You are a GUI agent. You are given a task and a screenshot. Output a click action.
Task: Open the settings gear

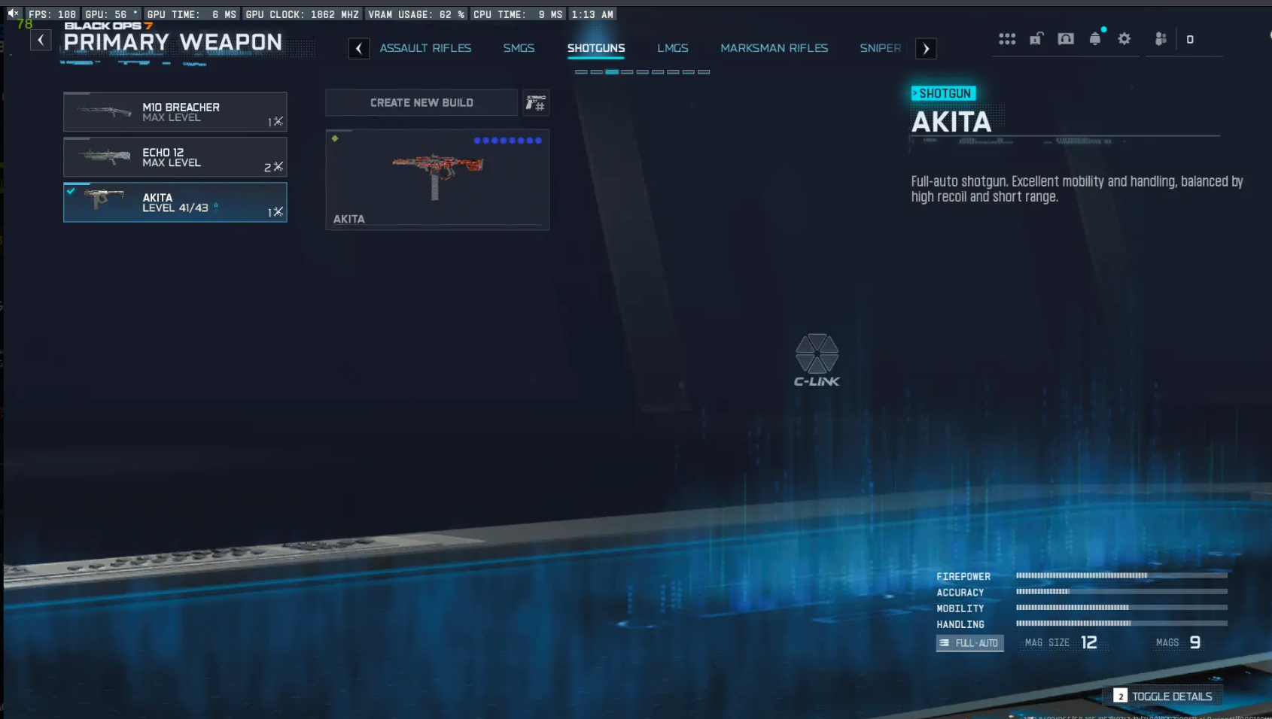[1124, 38]
